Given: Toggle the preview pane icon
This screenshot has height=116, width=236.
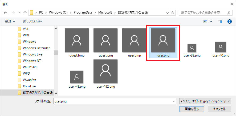Looking at the screenshot, I should 220,21.
